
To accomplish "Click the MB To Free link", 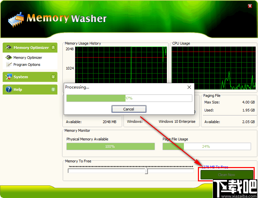I will click(x=215, y=167).
